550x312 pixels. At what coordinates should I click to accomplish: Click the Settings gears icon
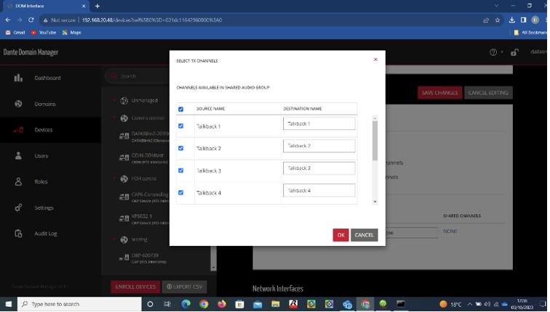(x=18, y=208)
